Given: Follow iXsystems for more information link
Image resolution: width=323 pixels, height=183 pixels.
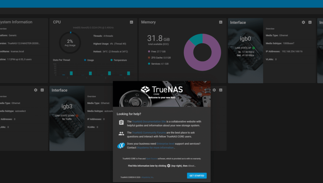Looking at the screenshot, I should point(155,148).
